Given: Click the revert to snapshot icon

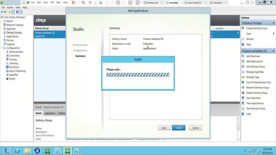Looking at the screenshot, I should click(95, 3).
